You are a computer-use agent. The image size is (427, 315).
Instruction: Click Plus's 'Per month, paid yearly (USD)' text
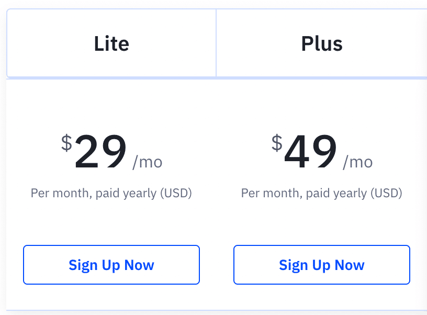coord(322,194)
